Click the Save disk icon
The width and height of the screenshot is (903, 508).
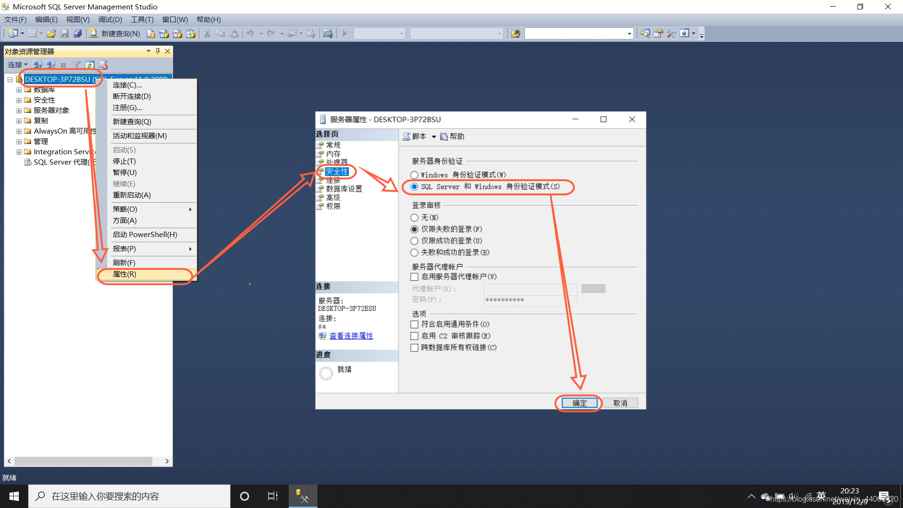64,33
